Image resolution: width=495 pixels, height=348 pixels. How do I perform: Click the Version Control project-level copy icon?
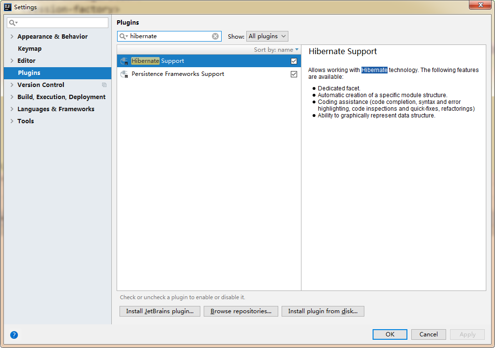point(104,85)
